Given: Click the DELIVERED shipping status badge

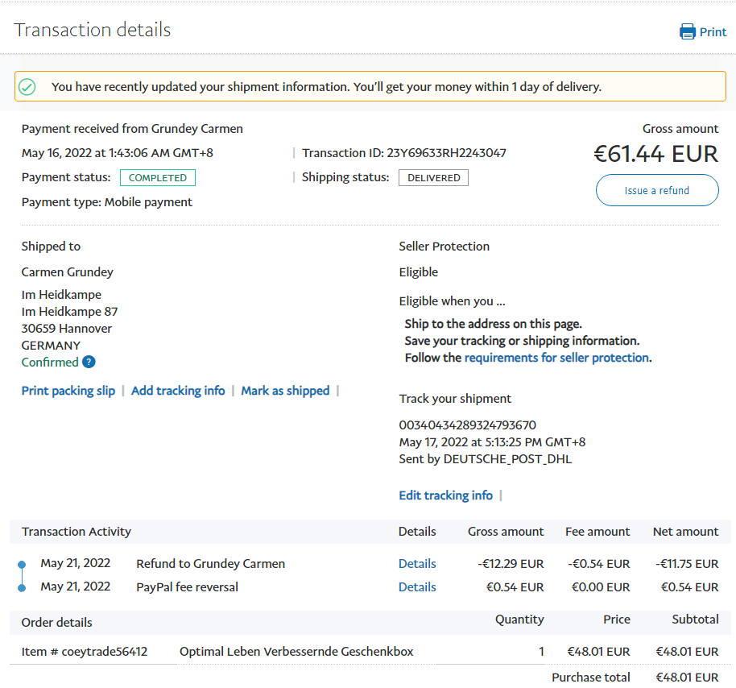Looking at the screenshot, I should [433, 178].
